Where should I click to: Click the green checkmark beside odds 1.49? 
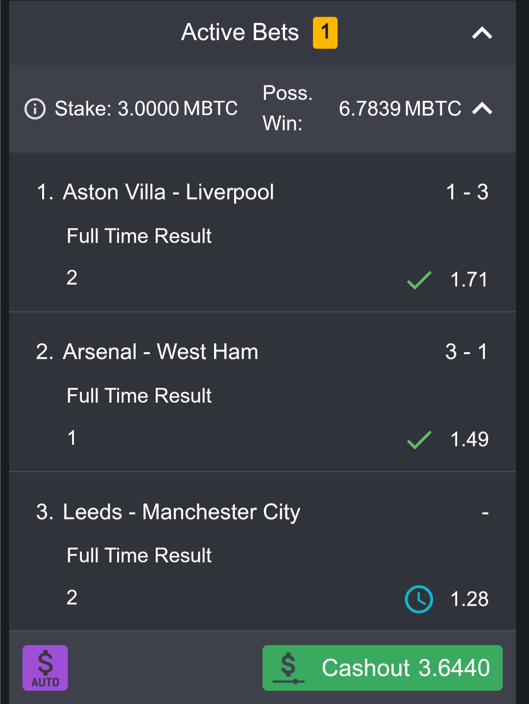[419, 439]
